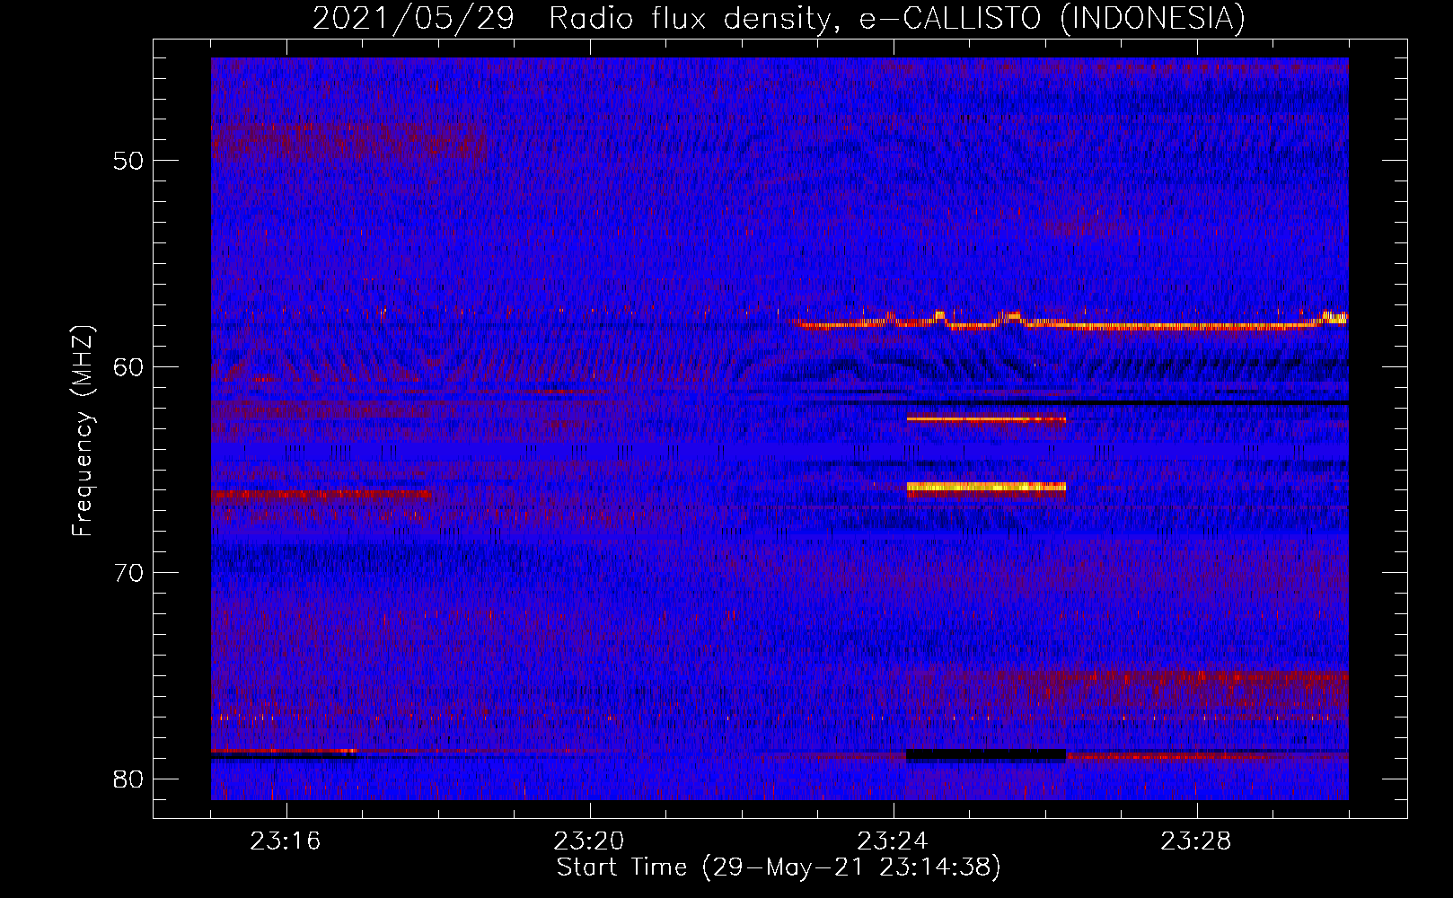This screenshot has width=1453, height=898.
Task: Click the 60 MHz frequency tick label
Action: click(x=129, y=366)
